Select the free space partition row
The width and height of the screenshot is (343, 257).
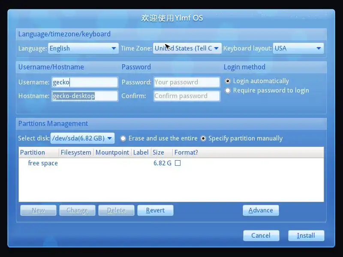pyautogui.click(x=171, y=163)
